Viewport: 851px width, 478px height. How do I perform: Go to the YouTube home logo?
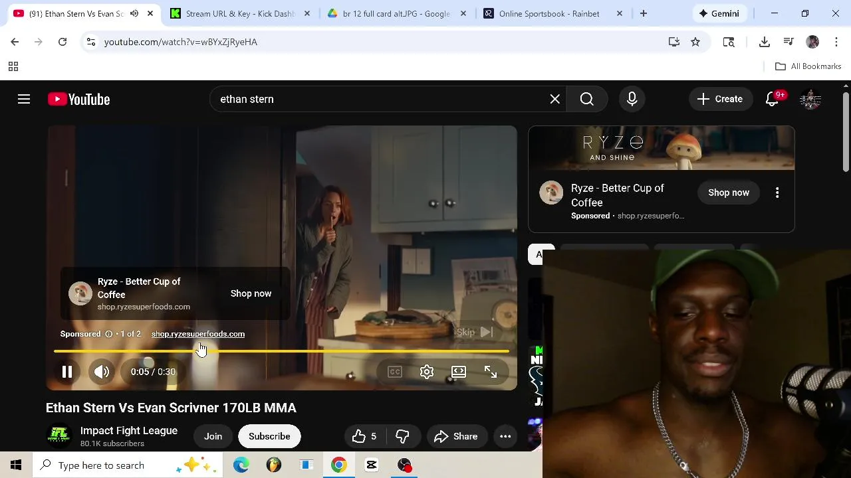point(78,99)
